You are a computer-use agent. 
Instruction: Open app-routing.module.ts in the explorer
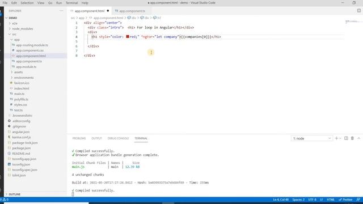click(32, 45)
